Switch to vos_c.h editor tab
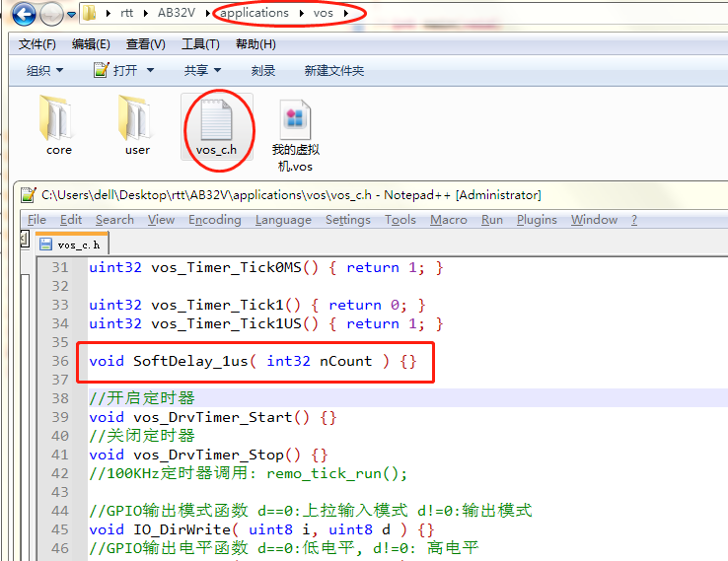Viewport: 728px width, 561px height. (x=72, y=245)
